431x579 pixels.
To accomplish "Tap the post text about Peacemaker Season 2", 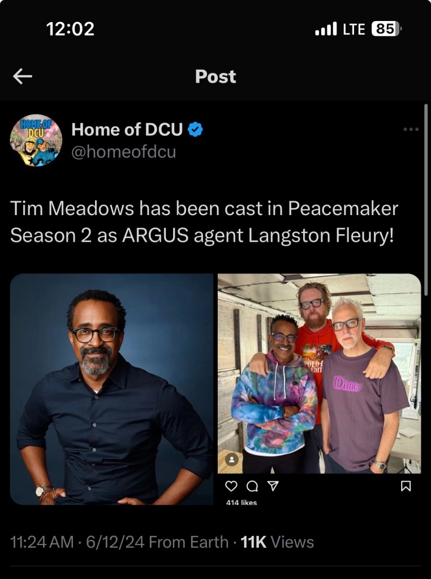I will coord(204,221).
